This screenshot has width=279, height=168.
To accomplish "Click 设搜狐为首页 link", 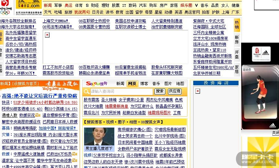I will tap(26, 83).
